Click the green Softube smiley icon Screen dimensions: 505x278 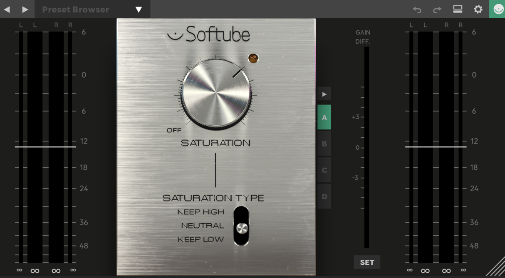pos(497,9)
